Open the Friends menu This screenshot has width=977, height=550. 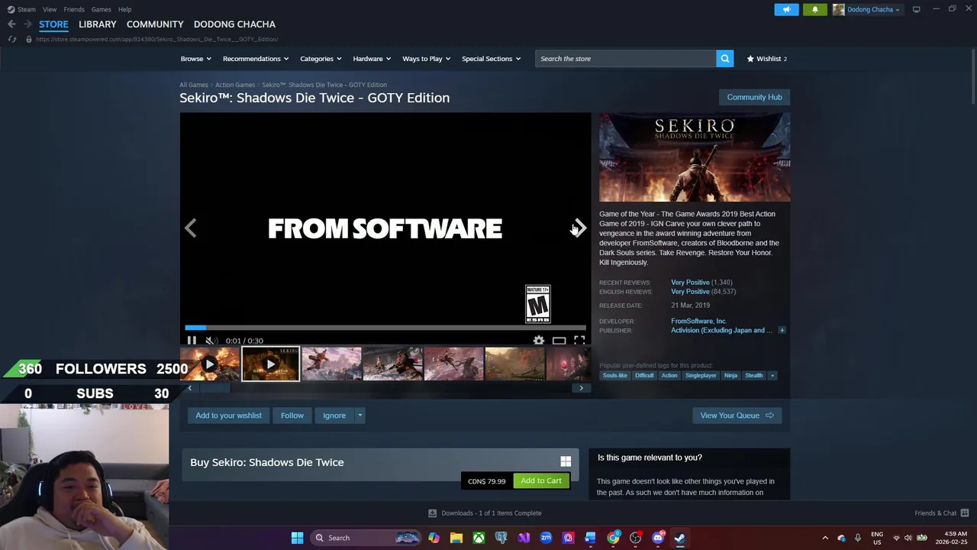(74, 9)
